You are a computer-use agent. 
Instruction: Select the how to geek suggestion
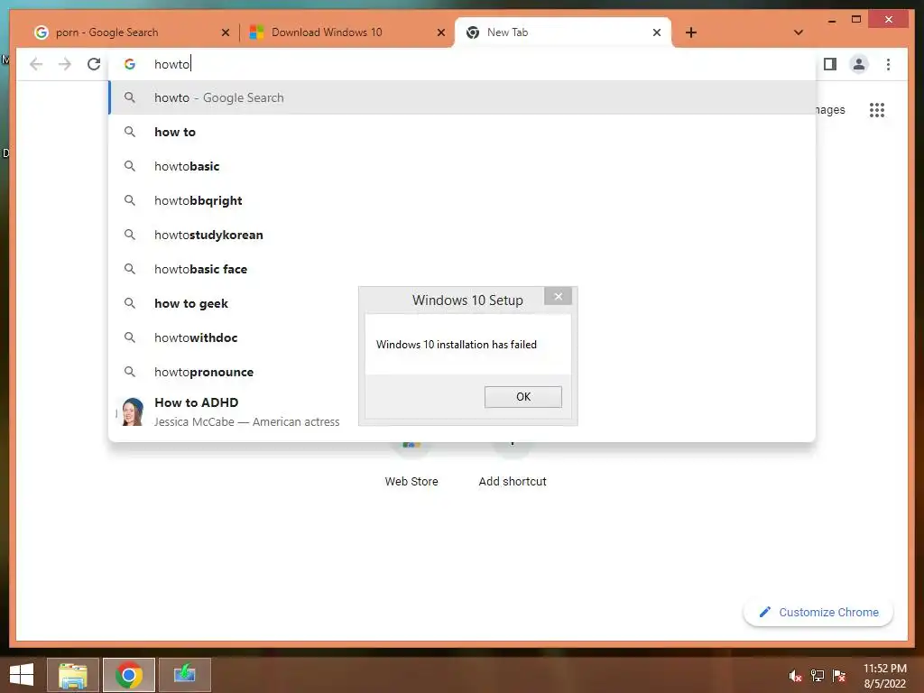point(236,303)
